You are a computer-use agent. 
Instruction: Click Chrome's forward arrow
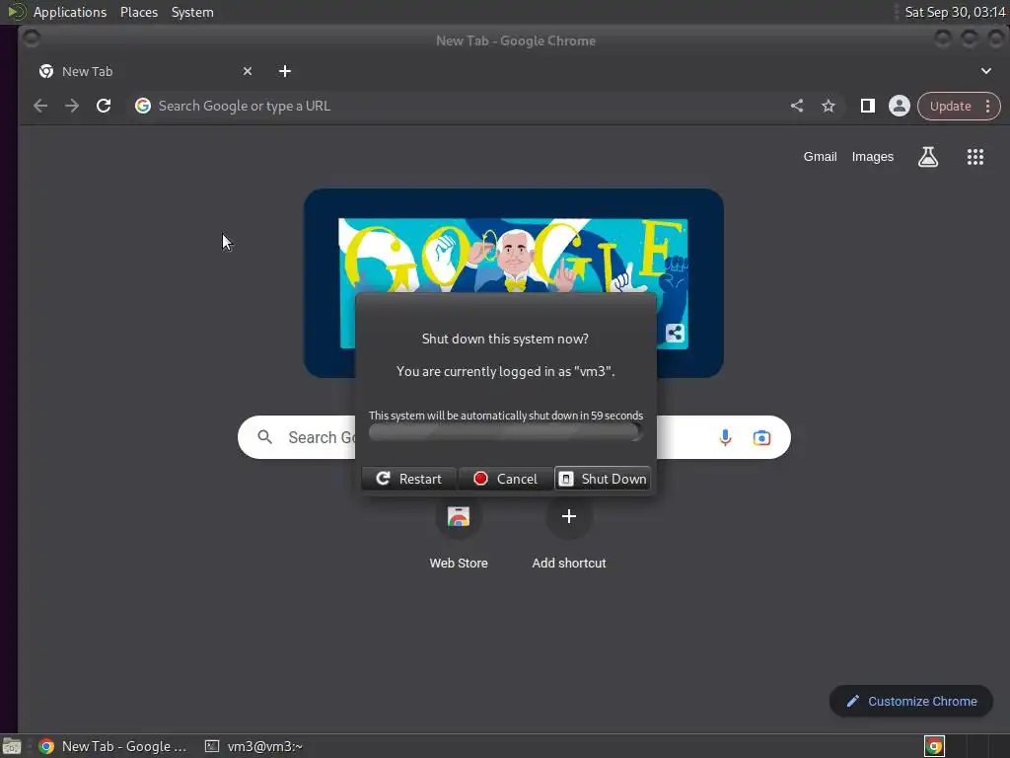[x=71, y=106]
